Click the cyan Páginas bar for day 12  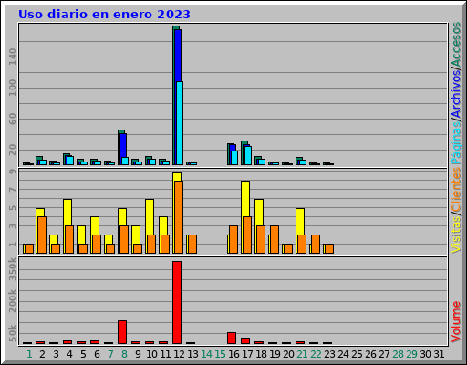click(180, 123)
